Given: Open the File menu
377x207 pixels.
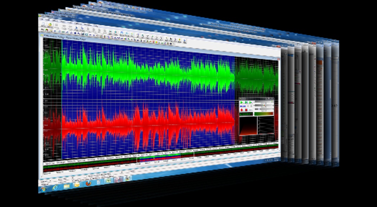Looking at the screenshot, I should pyautogui.click(x=41, y=19).
